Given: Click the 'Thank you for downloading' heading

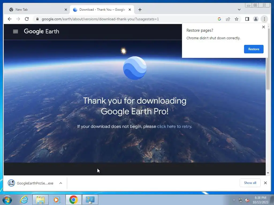Looking at the screenshot, I should tap(135, 106).
